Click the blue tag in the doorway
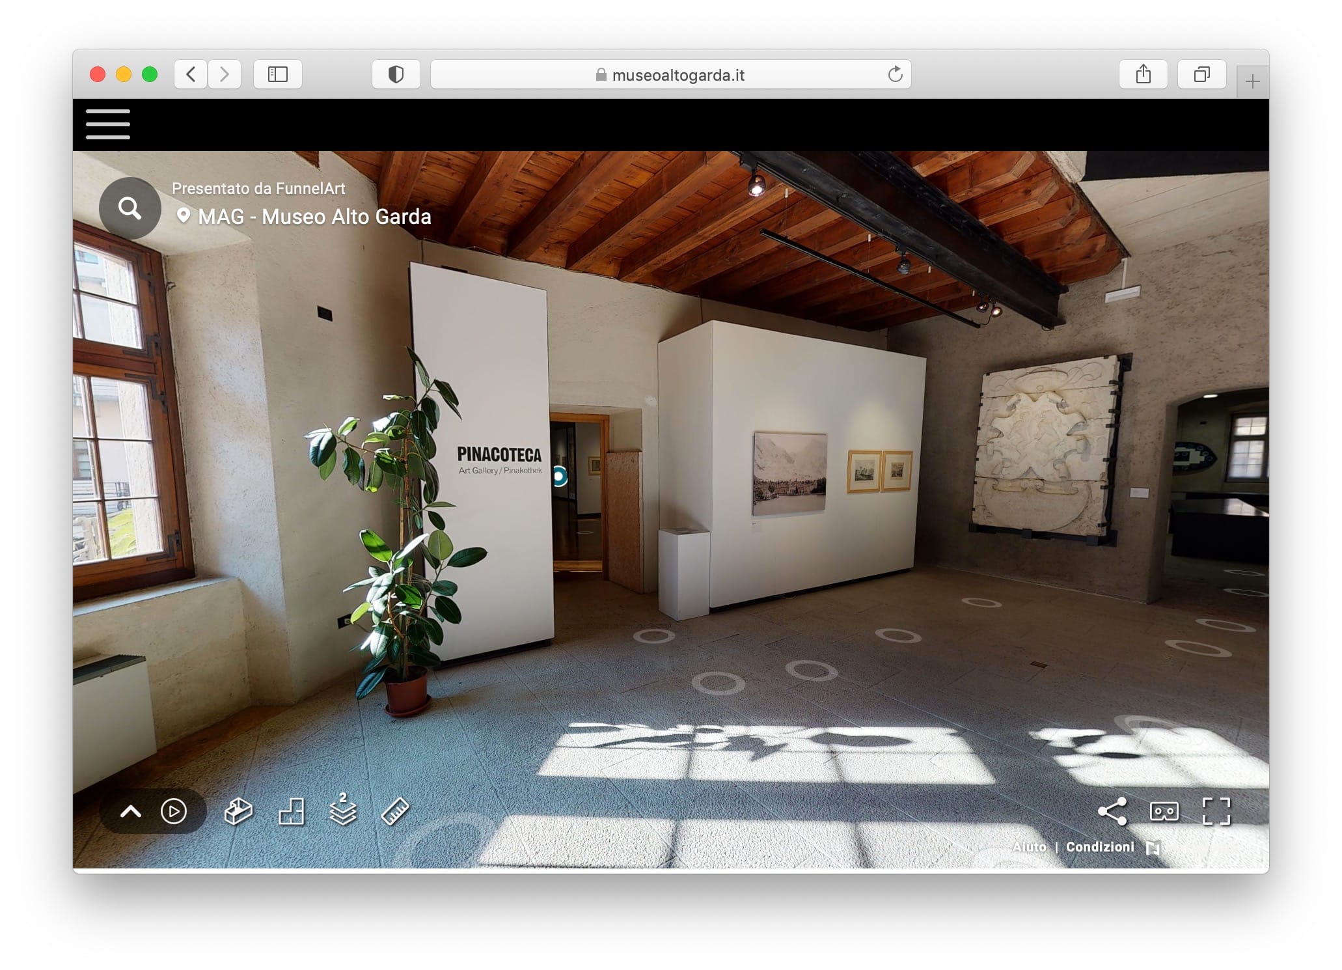 coord(559,477)
